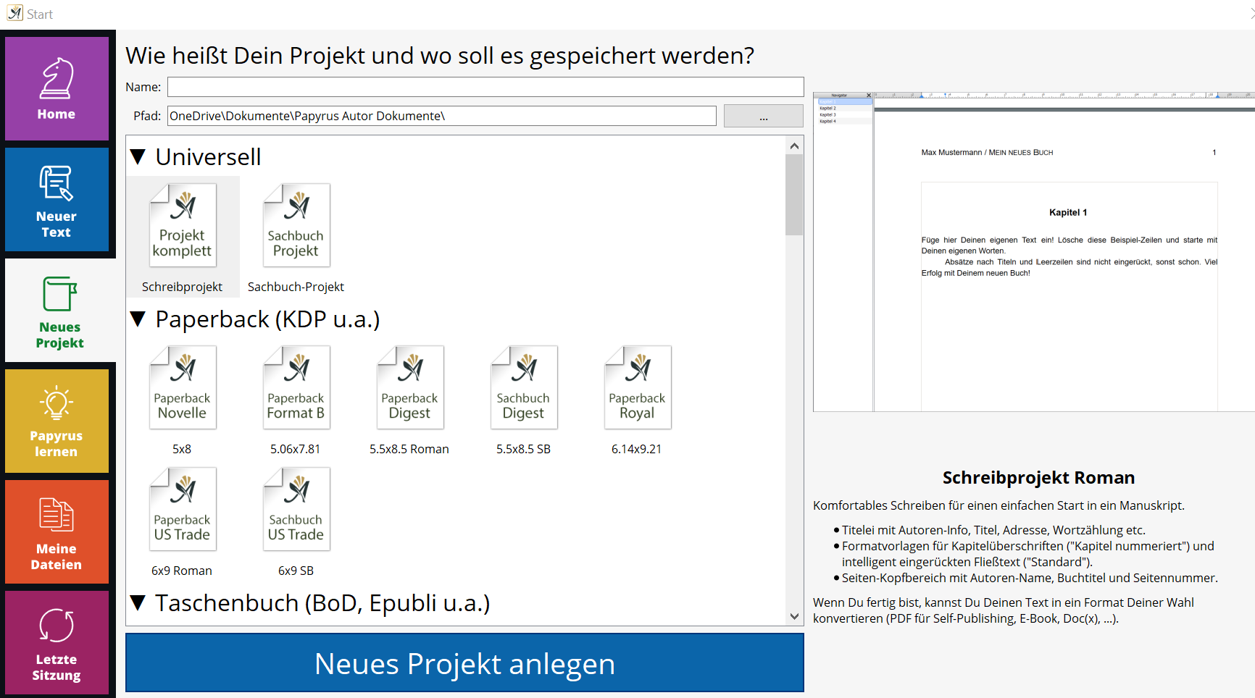Click the Neuer Text sidebar icon
Viewport: 1255px width, 698px height.
tap(57, 199)
